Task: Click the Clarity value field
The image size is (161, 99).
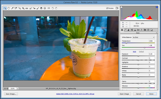Action: 152,81
